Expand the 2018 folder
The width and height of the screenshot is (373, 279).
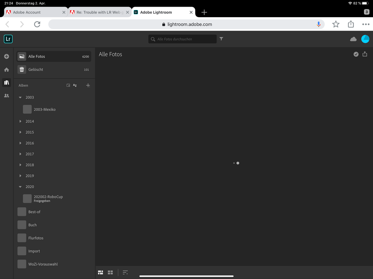[20, 165]
